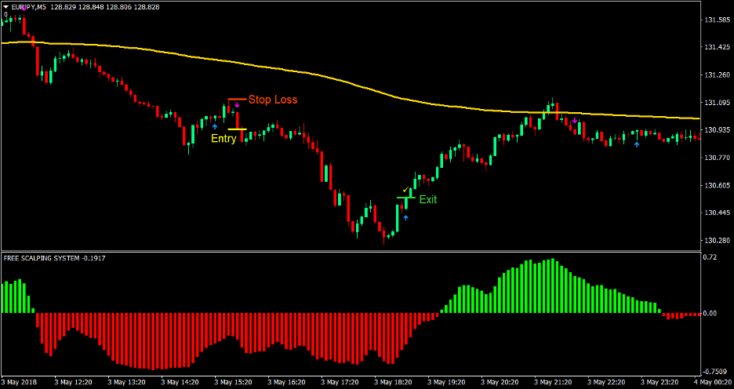The width and height of the screenshot is (734, 389).
Task: Click the 130.770 price axis label
Action: tap(717, 158)
